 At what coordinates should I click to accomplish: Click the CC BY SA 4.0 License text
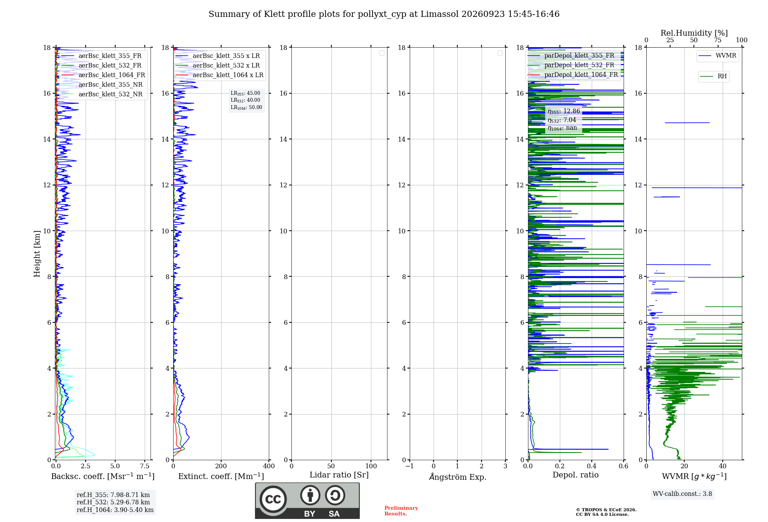click(x=602, y=514)
